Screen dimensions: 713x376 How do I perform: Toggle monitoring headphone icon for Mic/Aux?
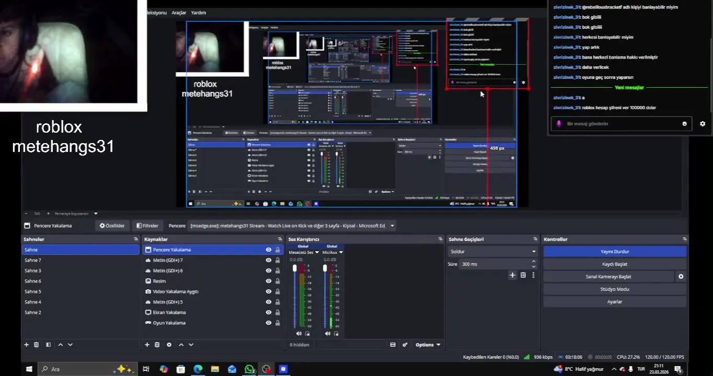336,333
